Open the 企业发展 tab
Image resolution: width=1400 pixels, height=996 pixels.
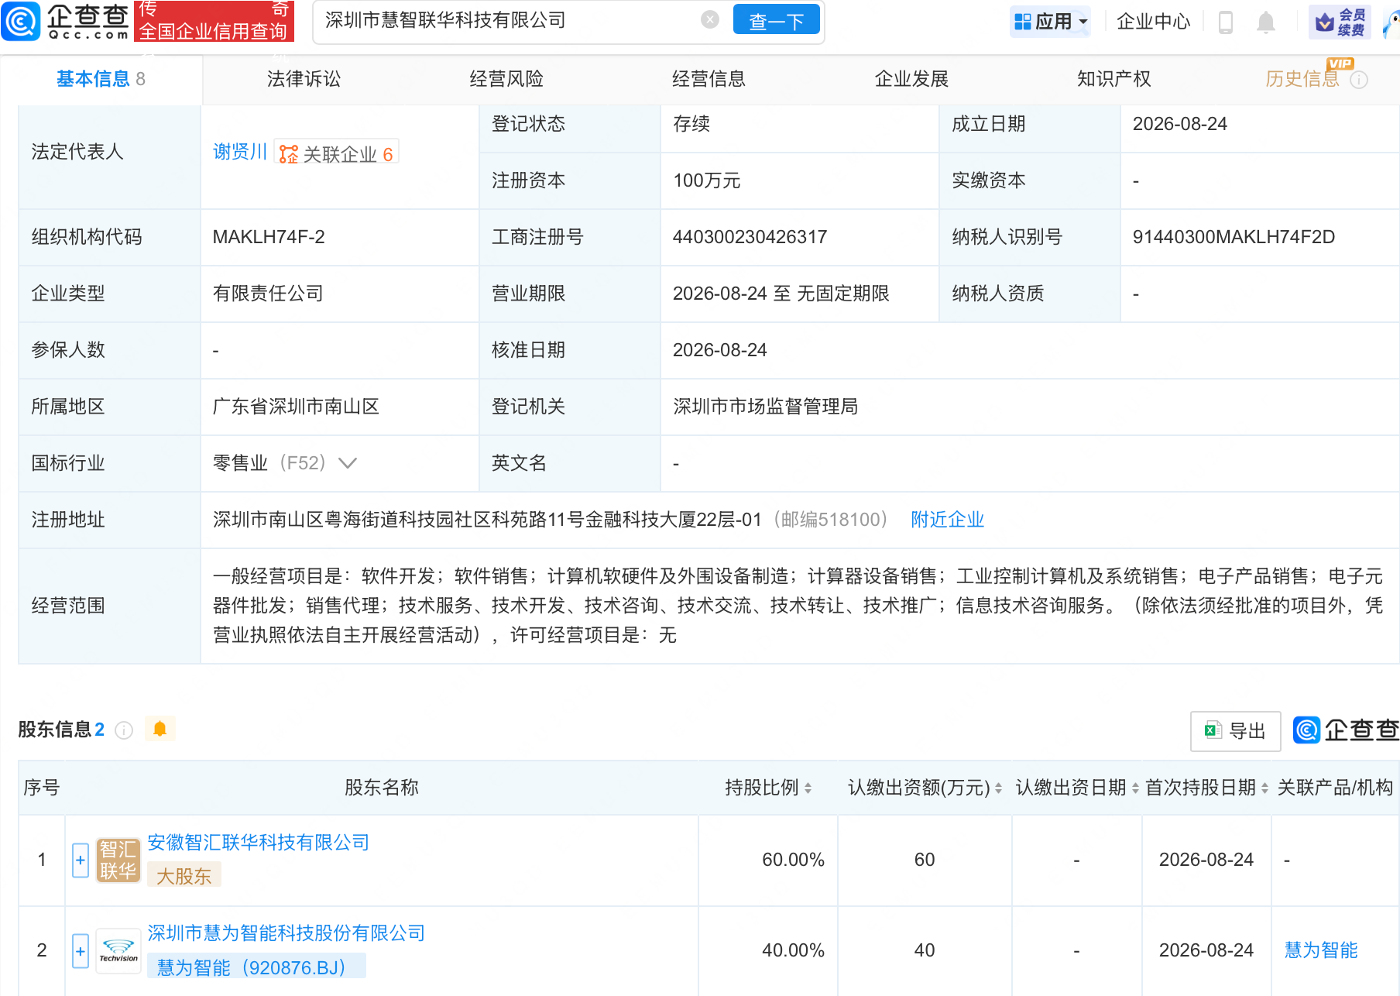(x=911, y=79)
